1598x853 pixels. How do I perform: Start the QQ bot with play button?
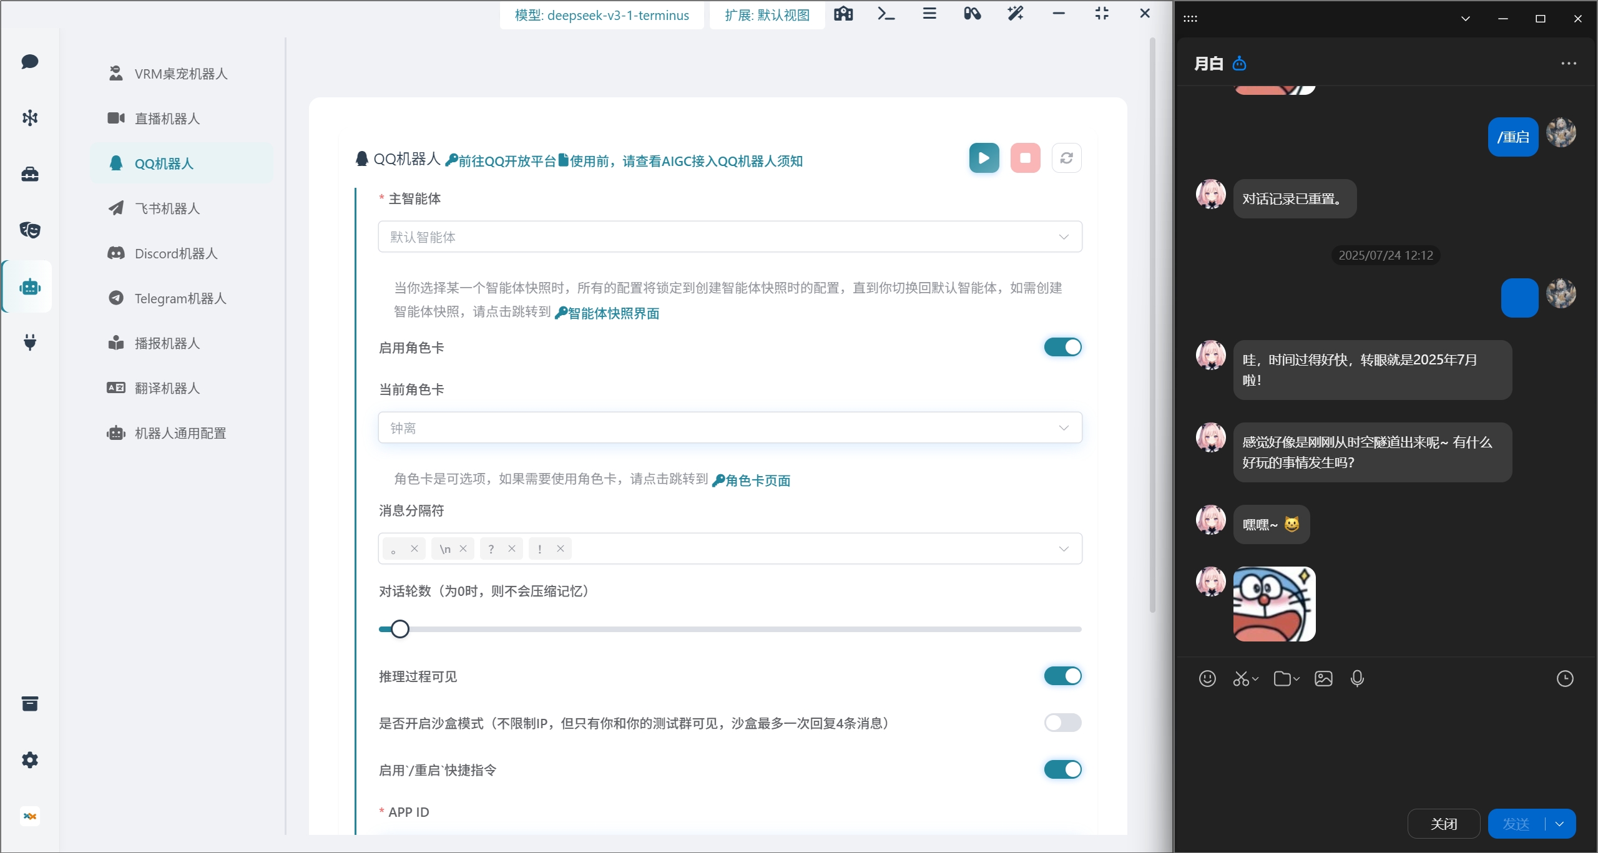(x=984, y=158)
